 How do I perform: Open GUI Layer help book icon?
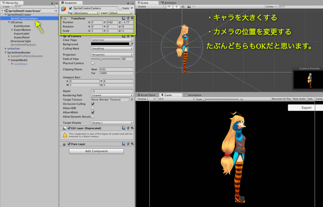124,128
